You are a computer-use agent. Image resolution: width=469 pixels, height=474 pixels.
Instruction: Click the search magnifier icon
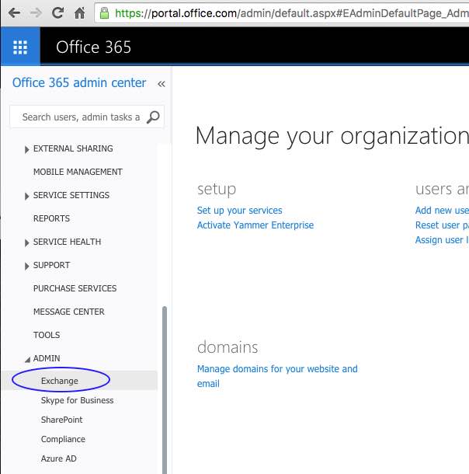tap(153, 117)
